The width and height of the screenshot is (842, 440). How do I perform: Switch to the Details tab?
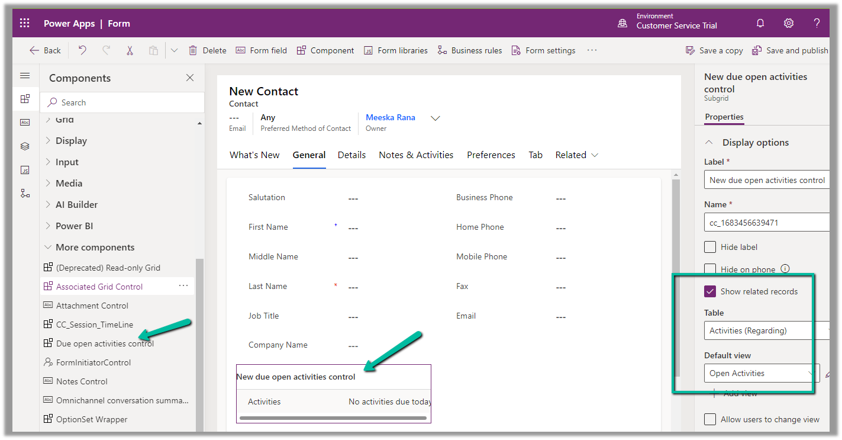click(351, 155)
